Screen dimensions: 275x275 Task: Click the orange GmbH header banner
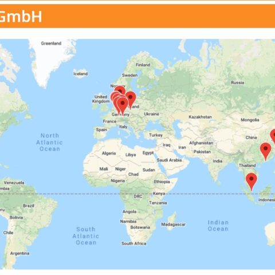pyautogui.click(x=137, y=16)
